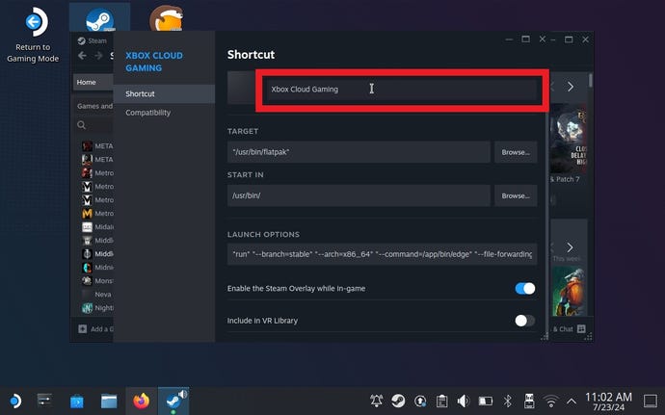Click the clock showing 11:02 AM
The height and width of the screenshot is (415, 665).
[x=609, y=400]
